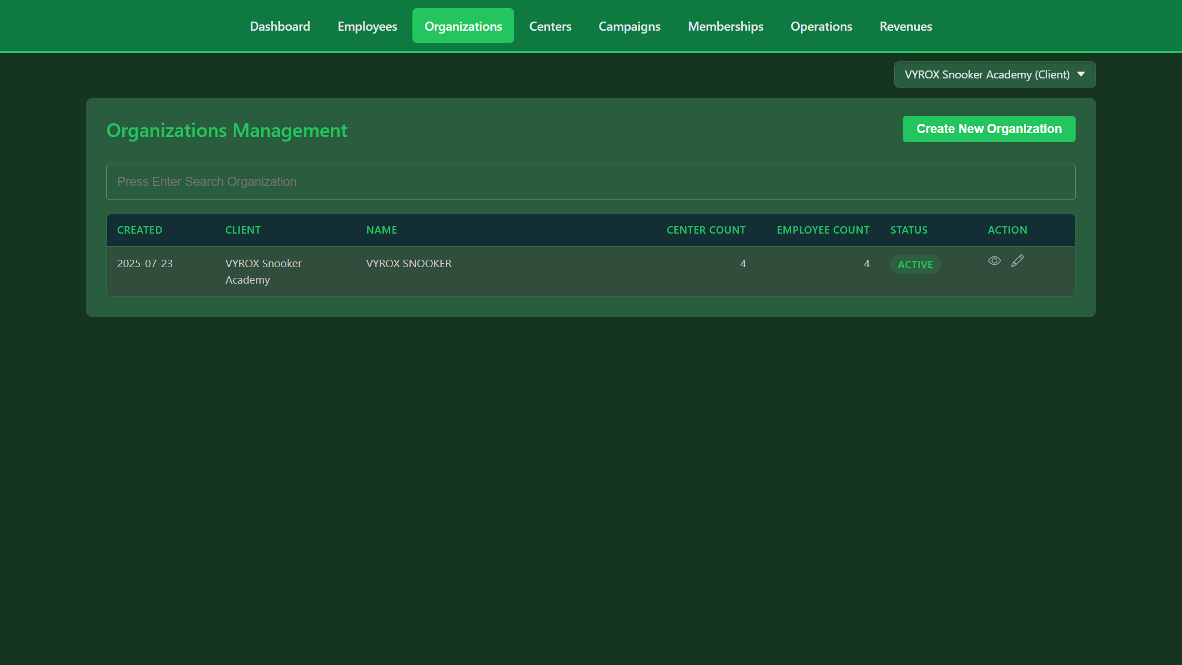Viewport: 1182px width, 665px height.
Task: Click the Organizations Management heading
Action: (227, 131)
